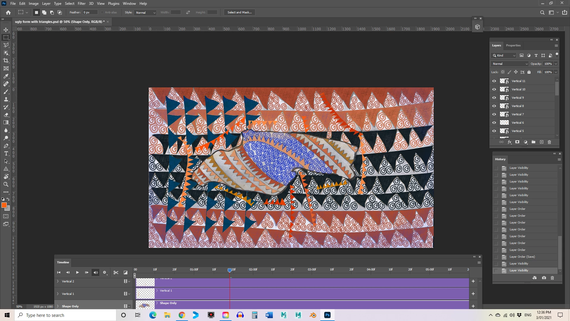Screen dimensions: 570x321
Task: Select the Horizontal Type tool
Action: 6,154
